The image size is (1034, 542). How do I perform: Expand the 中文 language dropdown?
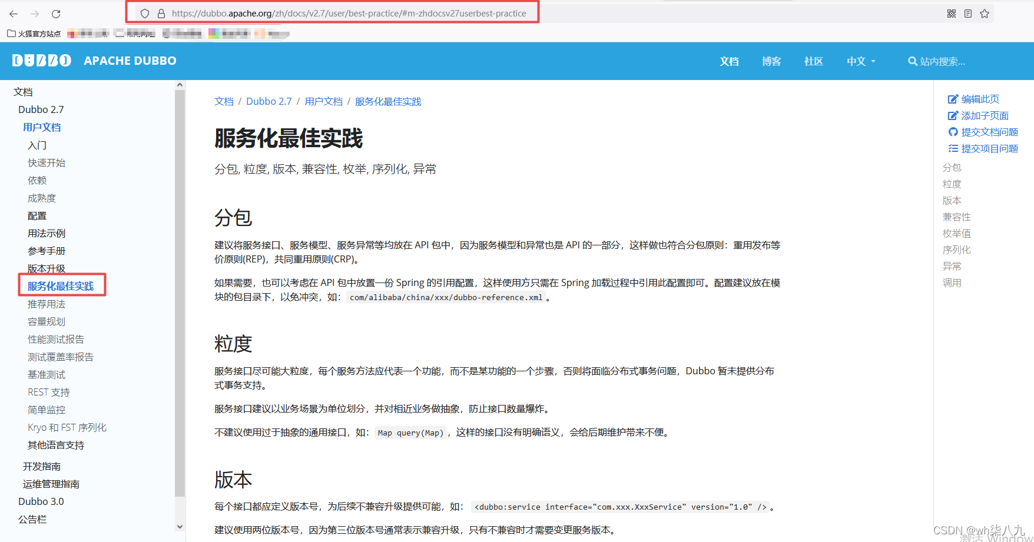coord(861,61)
